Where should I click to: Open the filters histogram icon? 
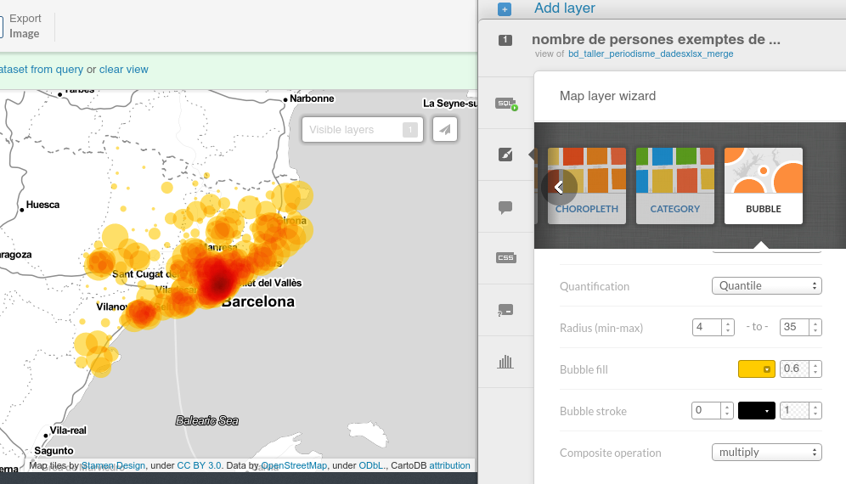click(x=505, y=362)
